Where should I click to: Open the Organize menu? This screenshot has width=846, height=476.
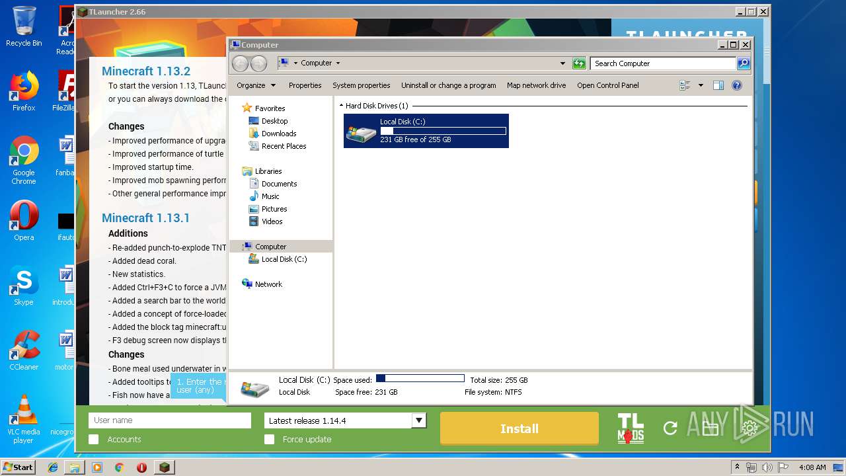256,85
